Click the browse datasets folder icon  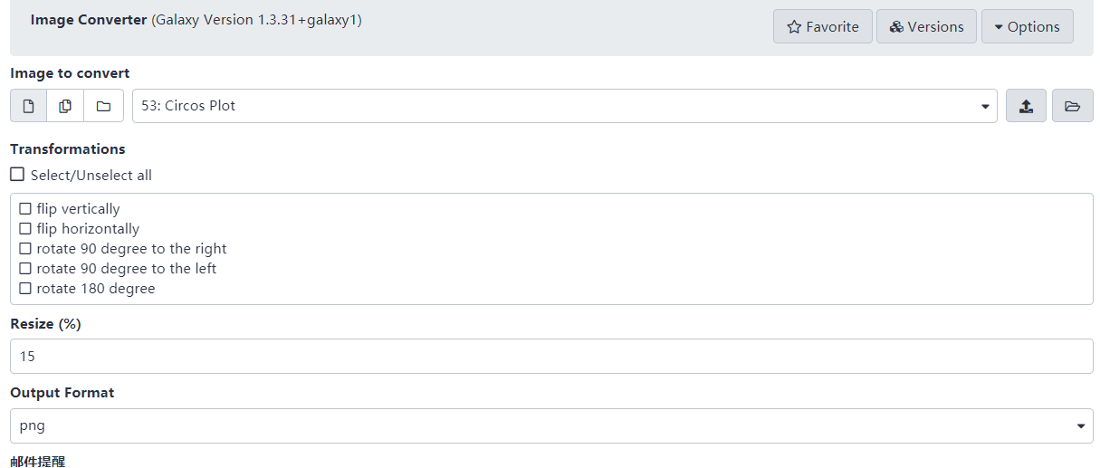tap(1072, 106)
